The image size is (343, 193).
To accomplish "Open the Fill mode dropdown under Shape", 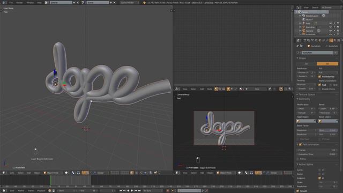I will pyautogui.click(x=328, y=72).
